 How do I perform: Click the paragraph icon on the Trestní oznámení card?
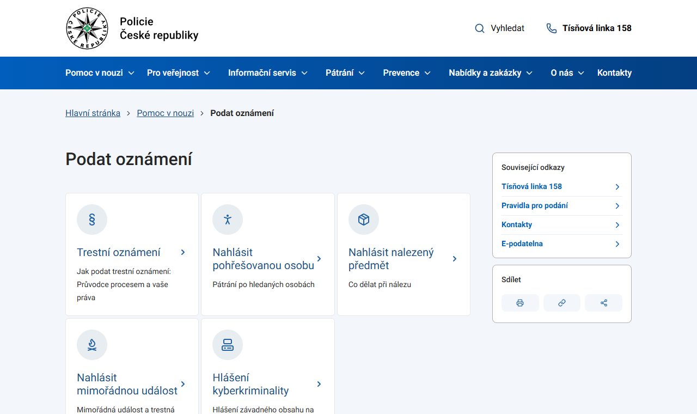click(x=92, y=220)
